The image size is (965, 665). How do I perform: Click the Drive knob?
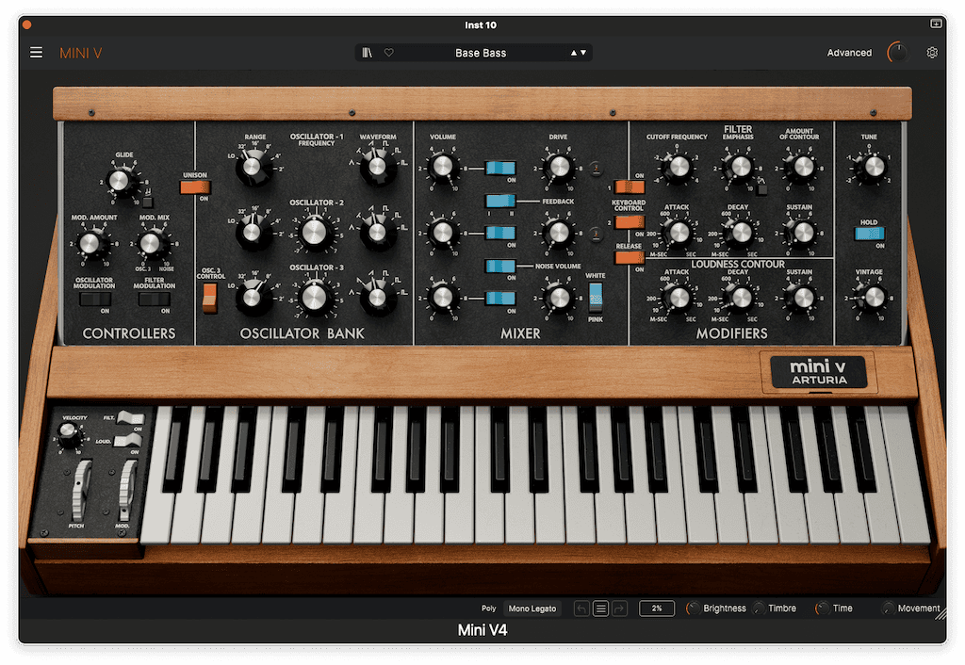pyautogui.click(x=559, y=166)
